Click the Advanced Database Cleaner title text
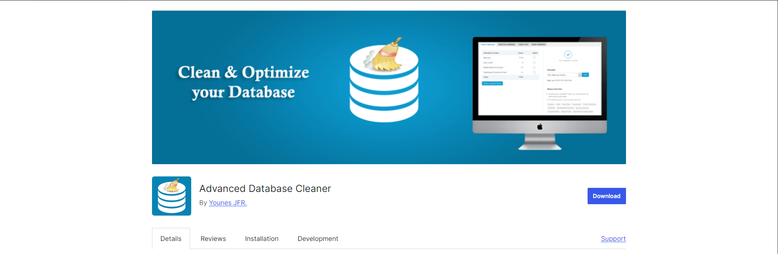778x254 pixels. (265, 188)
